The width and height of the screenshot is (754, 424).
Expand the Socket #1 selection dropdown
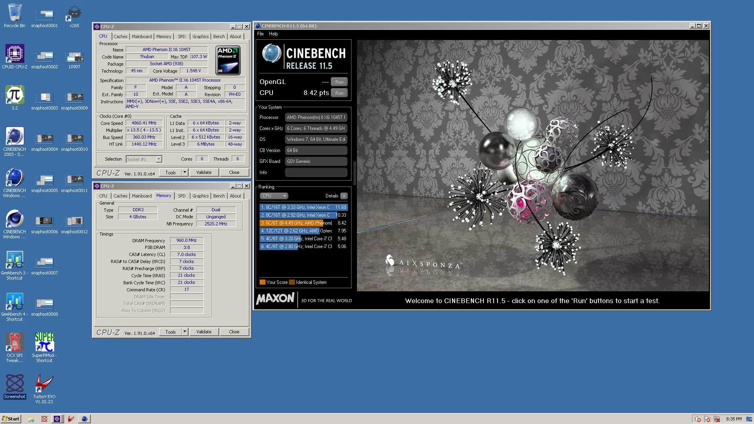pos(159,159)
